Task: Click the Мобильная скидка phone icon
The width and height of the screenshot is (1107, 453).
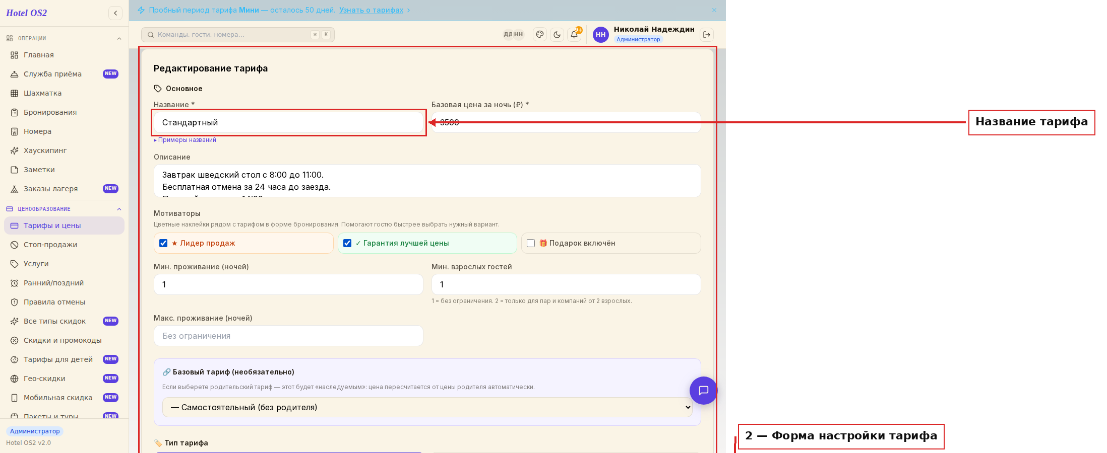Action: coord(15,398)
